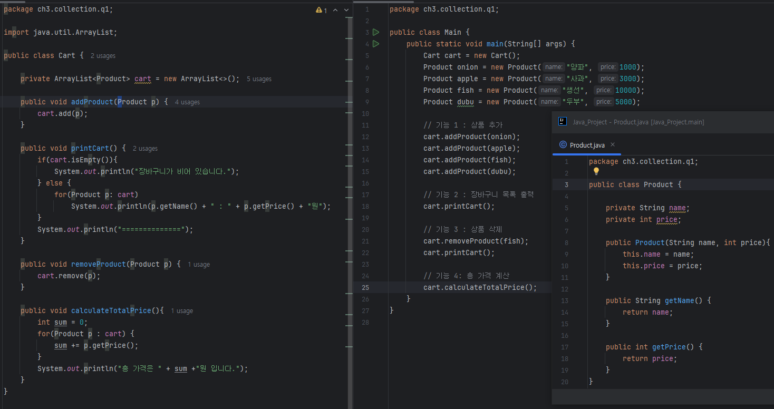This screenshot has width=774, height=409.
Task: Click 'cart.printCart();' on Main line 18
Action: pos(459,206)
